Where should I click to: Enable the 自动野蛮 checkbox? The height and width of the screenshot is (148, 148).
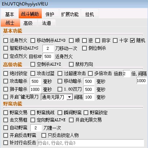(x=5, y=128)
